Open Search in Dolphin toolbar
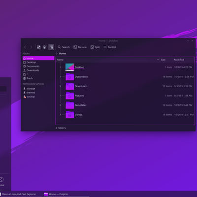Image resolution: width=197 pixels, height=197 pixels. 64,47
